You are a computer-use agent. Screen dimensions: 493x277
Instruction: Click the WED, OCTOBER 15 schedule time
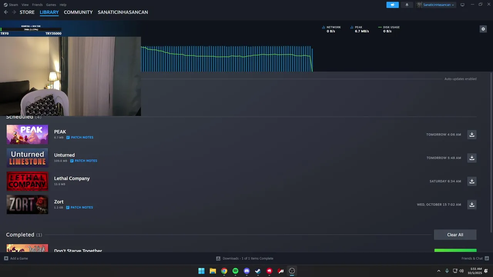pos(439,205)
